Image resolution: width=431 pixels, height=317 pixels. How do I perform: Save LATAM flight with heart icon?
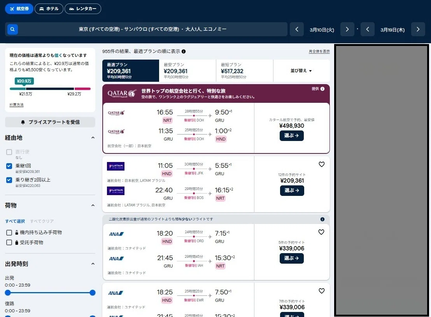click(x=322, y=164)
